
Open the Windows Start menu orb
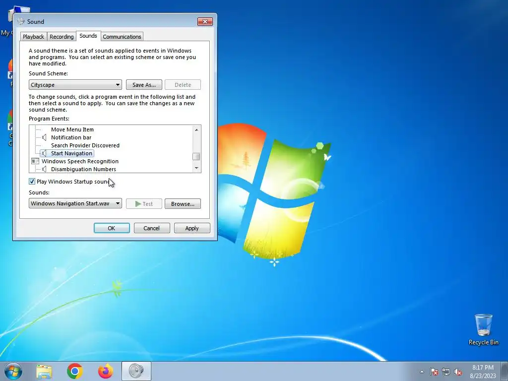[x=13, y=371]
